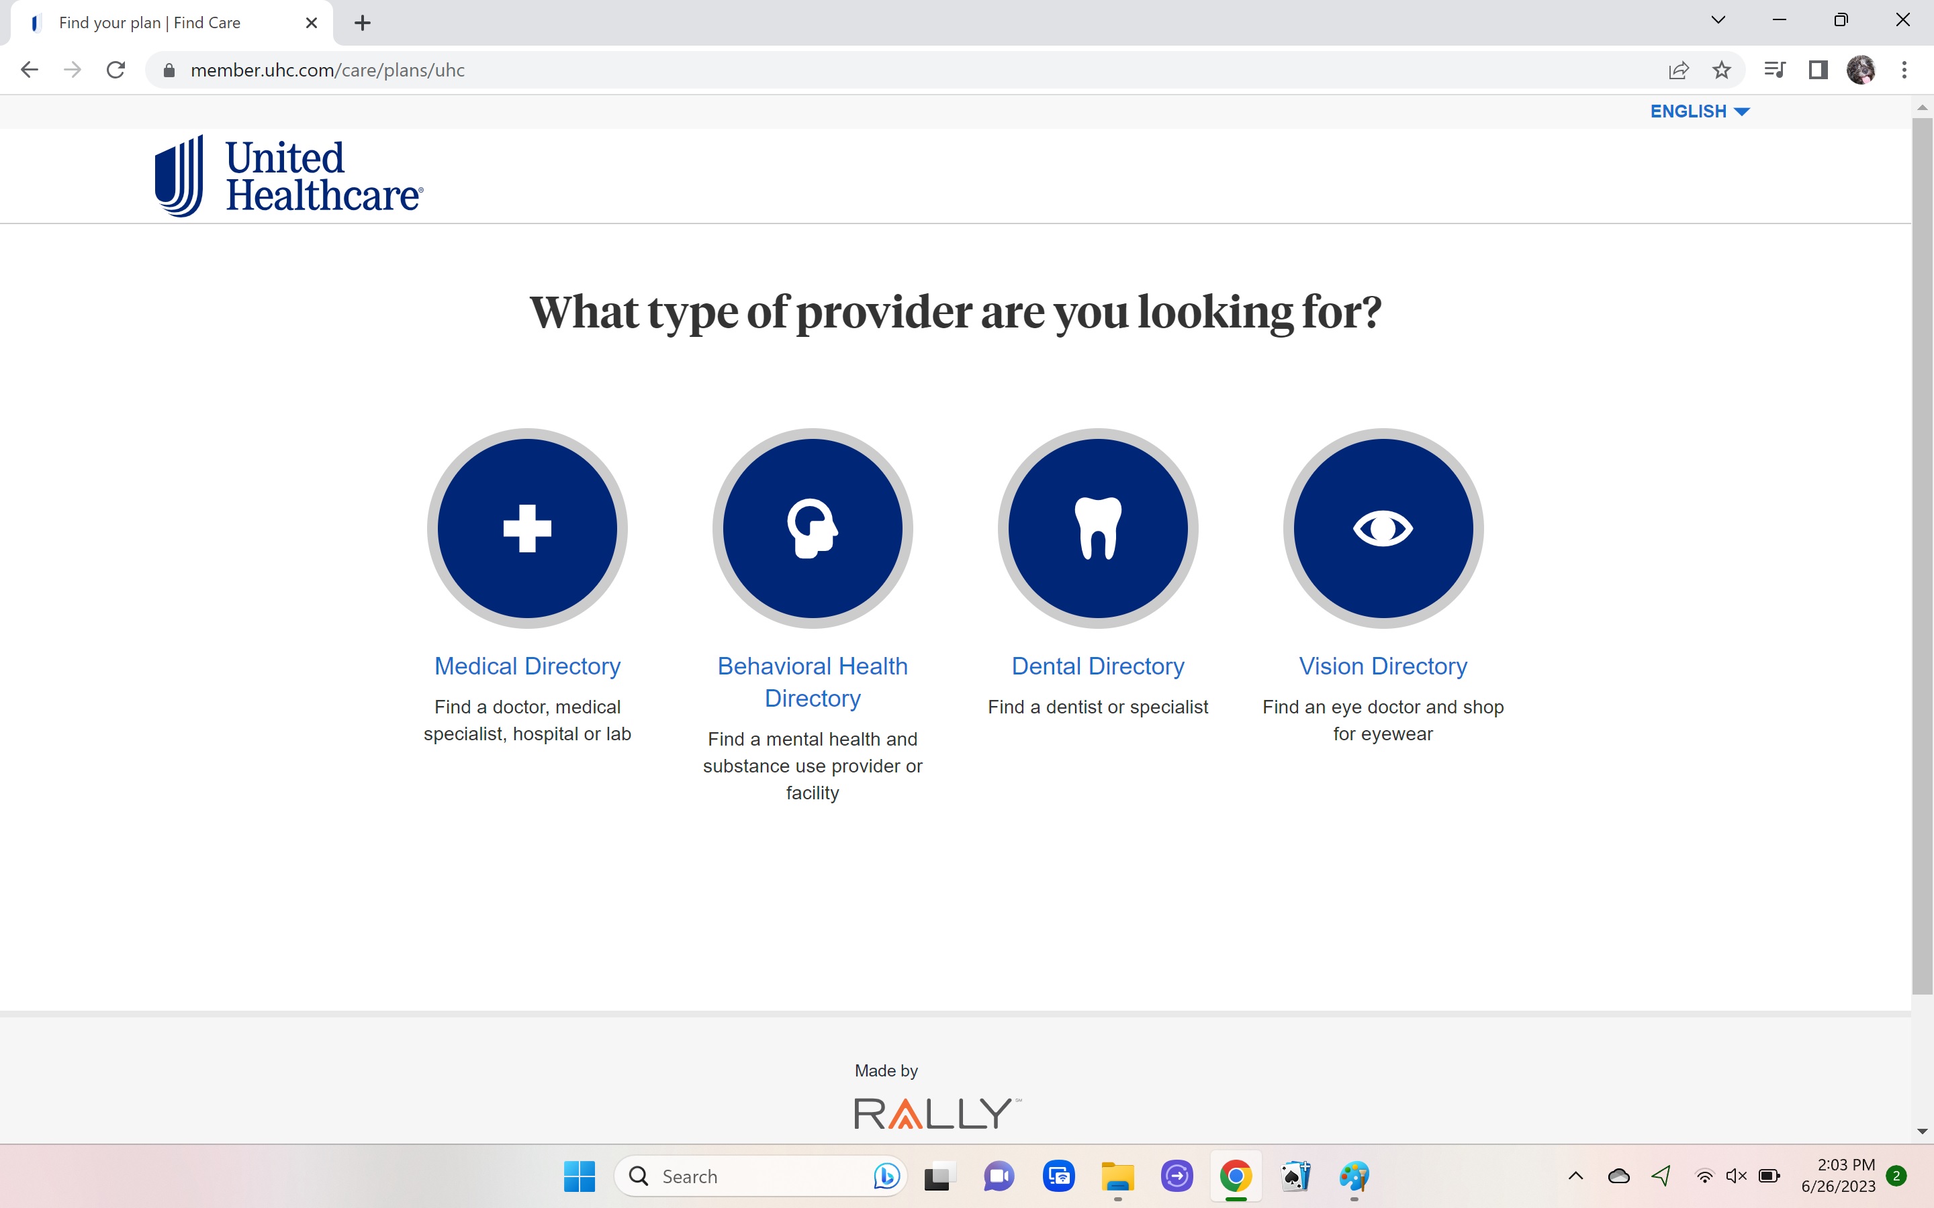Open the Dental Directory link
Screen dimensions: 1934x1208
1097,666
